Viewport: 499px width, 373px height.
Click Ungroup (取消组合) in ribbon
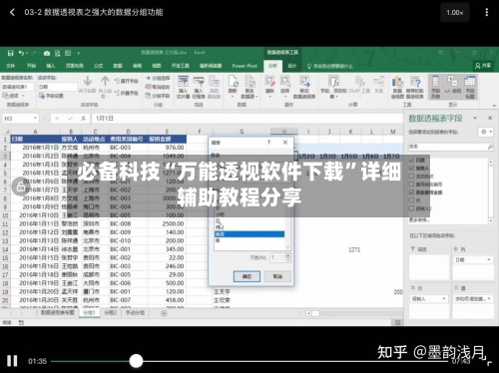coord(158,87)
